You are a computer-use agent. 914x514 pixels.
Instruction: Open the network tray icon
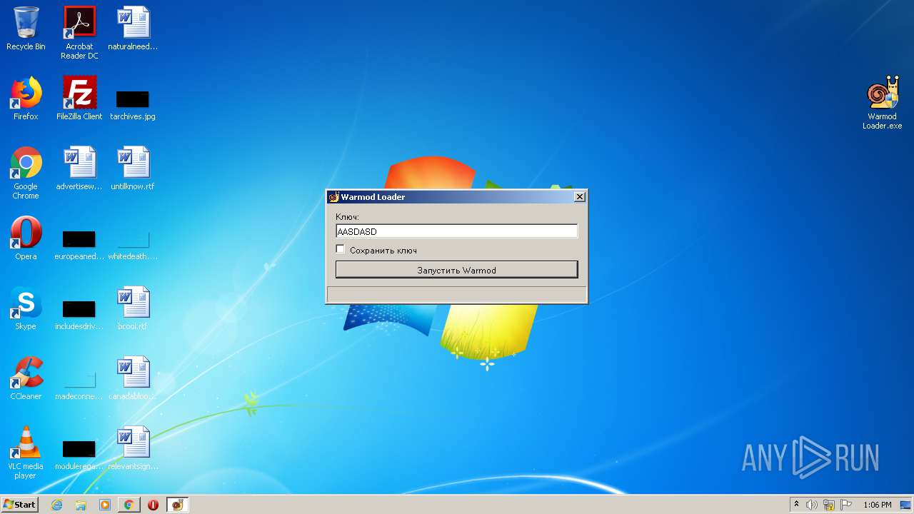pos(829,505)
